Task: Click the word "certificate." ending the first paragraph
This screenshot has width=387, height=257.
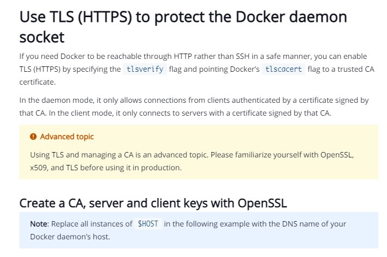Action: click(x=38, y=82)
